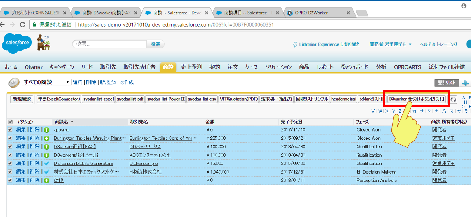
Task: Click the green plus icon in appsme row
Action: click(47, 130)
